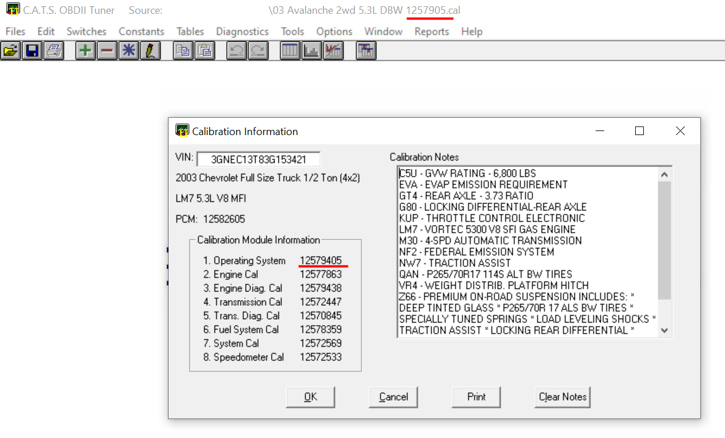The image size is (725, 438).
Task: Click Trans. Diag. Cal number 12570845
Action: point(321,316)
